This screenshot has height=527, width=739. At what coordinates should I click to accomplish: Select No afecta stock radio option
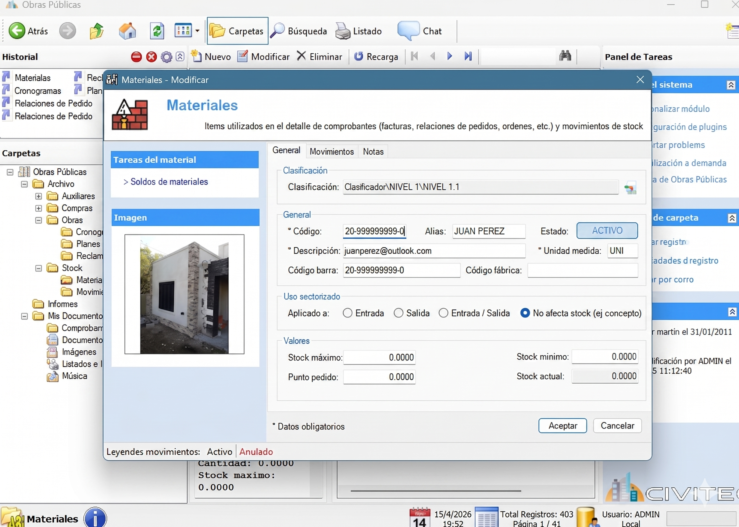click(x=525, y=313)
